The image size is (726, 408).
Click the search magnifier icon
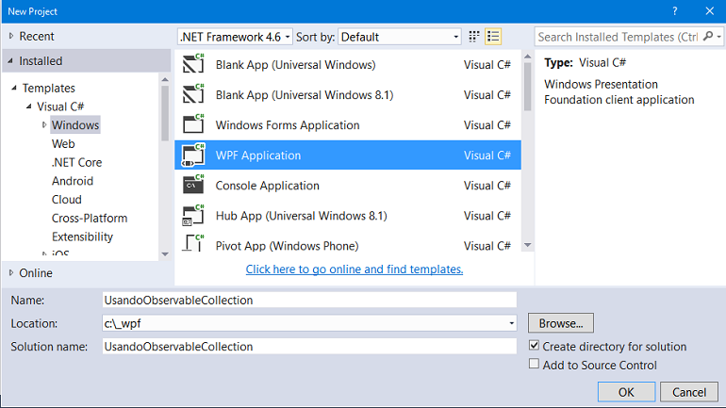[x=707, y=36]
